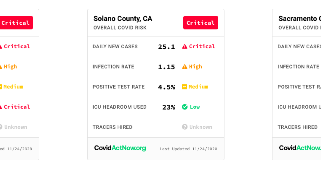This screenshot has width=321, height=180.
Task: Open the CovidActNow.org link in Solano card
Action: point(120,148)
